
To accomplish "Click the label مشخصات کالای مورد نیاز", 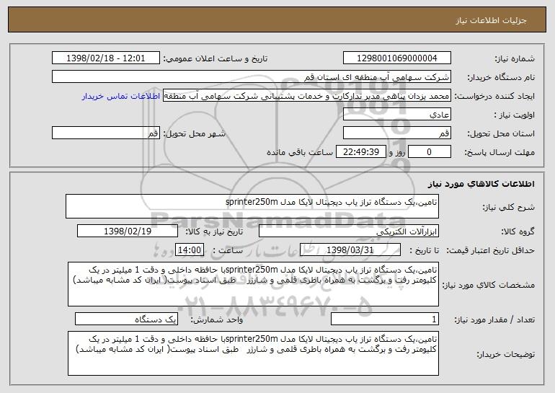I will point(489,285).
